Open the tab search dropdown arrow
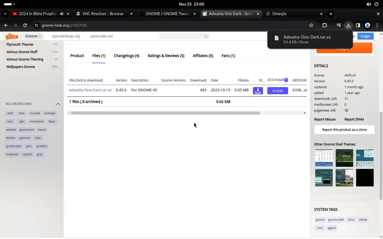 5,14
